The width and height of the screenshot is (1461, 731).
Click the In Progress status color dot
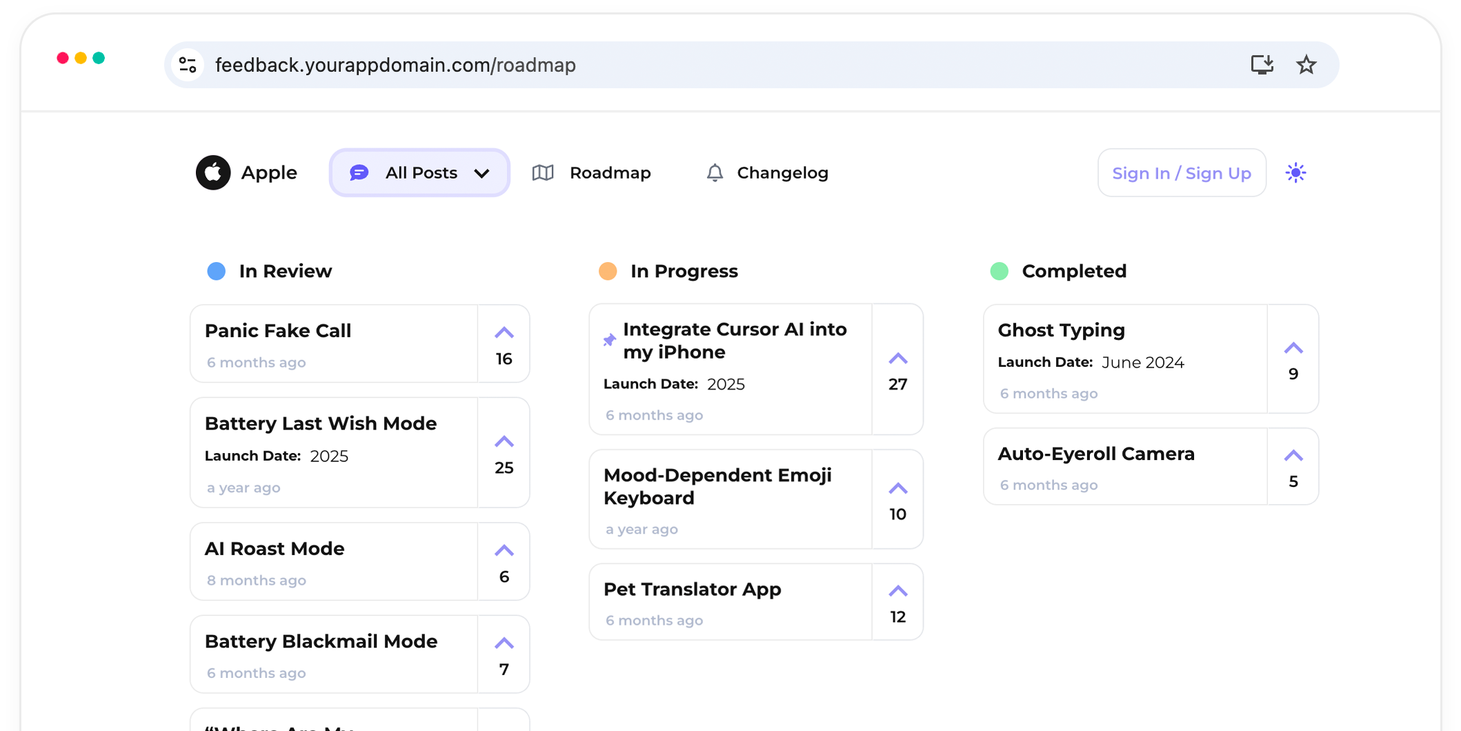pos(608,271)
